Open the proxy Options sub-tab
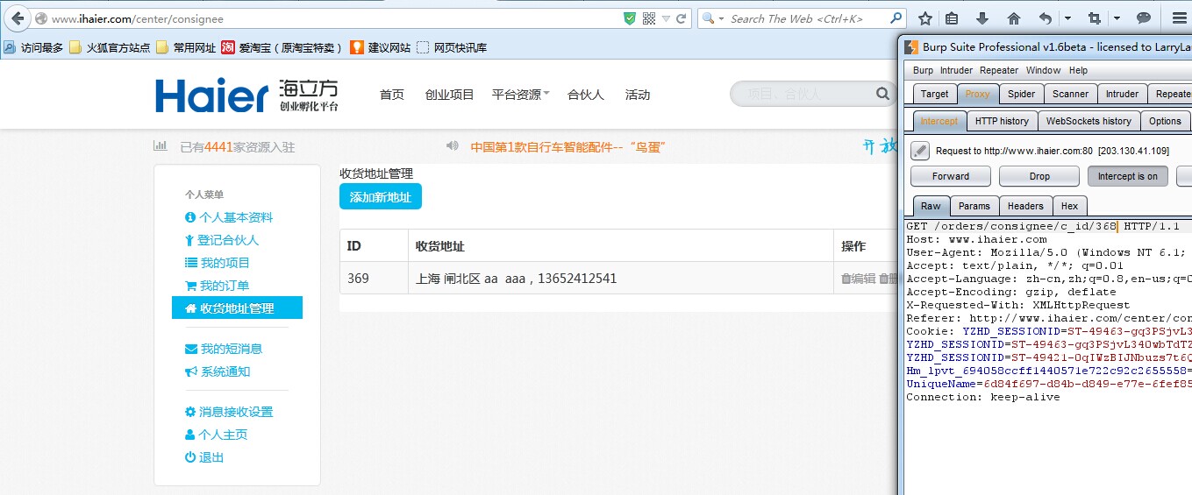 (x=1165, y=121)
